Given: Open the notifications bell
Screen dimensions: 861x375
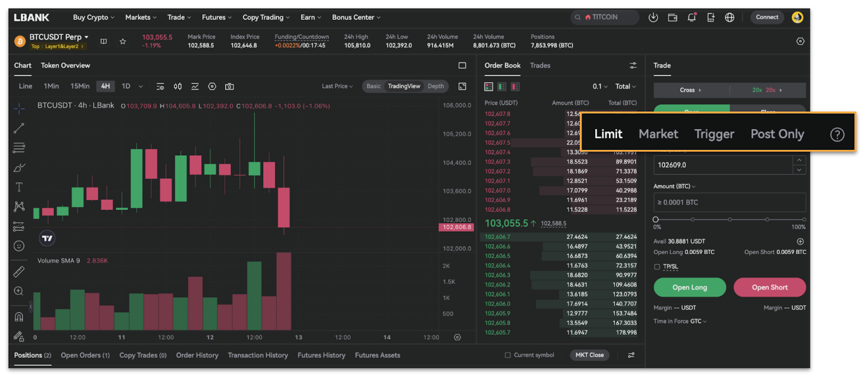Looking at the screenshot, I should click(691, 17).
